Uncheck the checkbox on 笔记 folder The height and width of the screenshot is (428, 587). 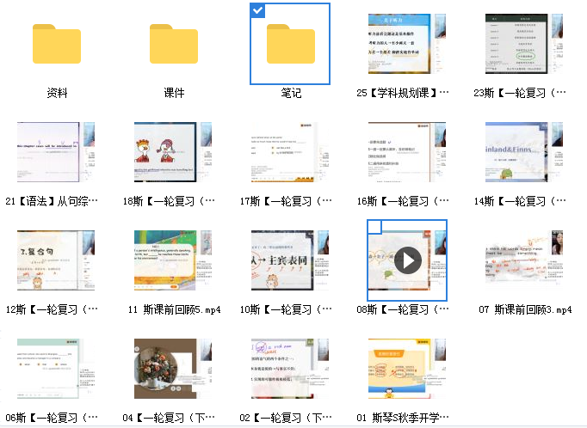(x=259, y=11)
